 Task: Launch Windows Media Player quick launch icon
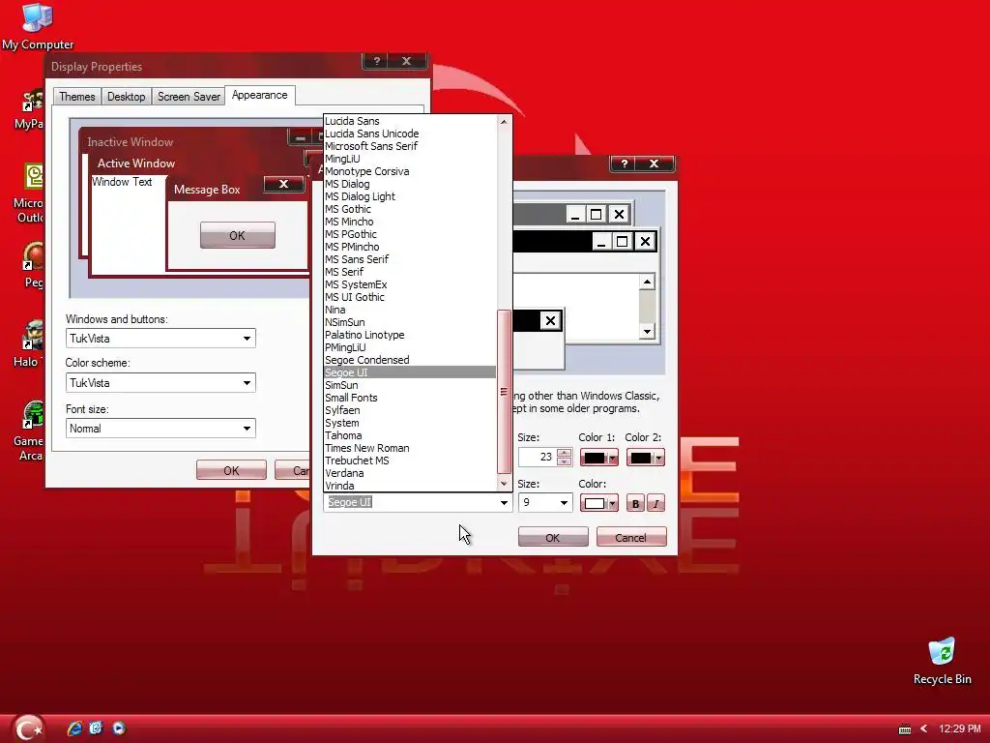(119, 728)
